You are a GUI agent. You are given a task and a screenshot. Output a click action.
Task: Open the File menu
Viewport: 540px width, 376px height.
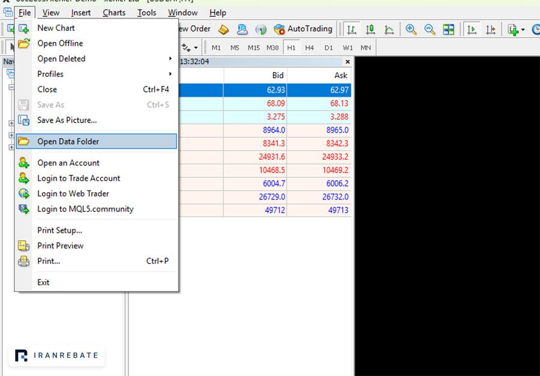point(25,13)
